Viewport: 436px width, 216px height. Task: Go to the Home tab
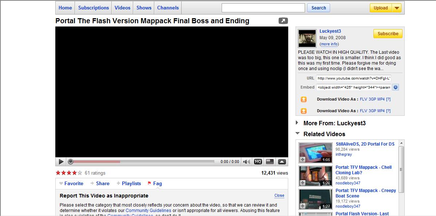point(66,8)
